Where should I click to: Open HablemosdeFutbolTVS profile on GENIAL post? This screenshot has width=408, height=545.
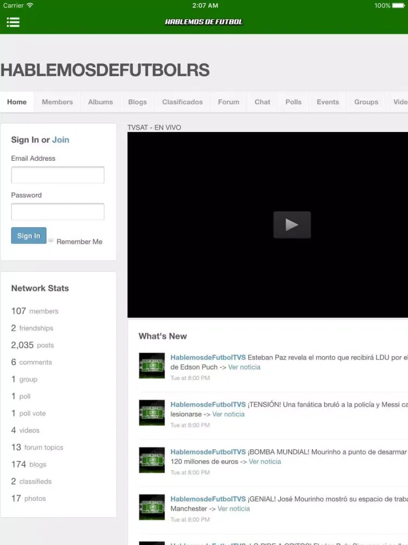pyautogui.click(x=208, y=499)
